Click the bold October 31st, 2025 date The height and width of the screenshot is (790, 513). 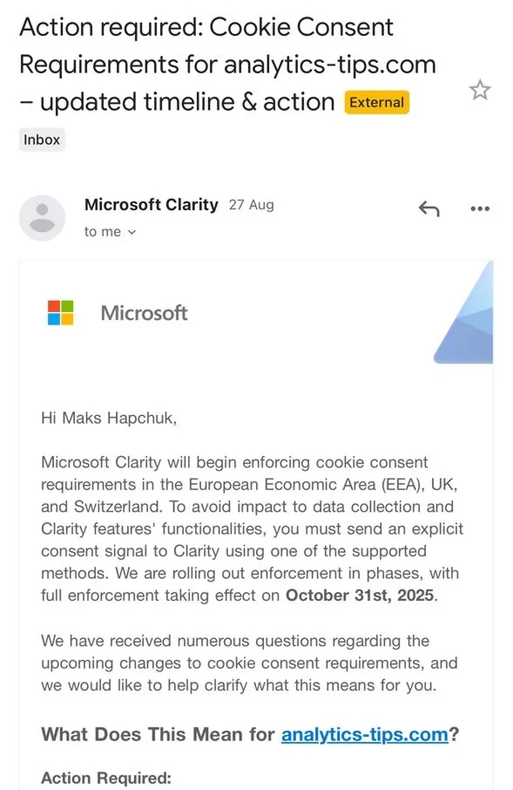pyautogui.click(x=360, y=595)
